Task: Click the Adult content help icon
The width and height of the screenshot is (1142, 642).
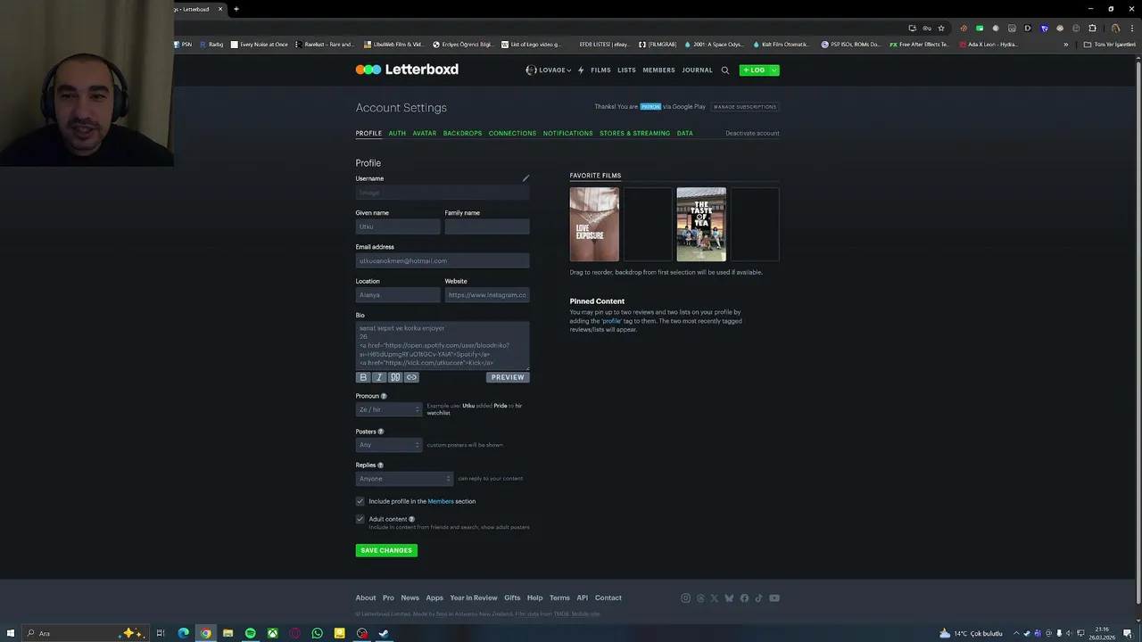Action: click(x=411, y=519)
